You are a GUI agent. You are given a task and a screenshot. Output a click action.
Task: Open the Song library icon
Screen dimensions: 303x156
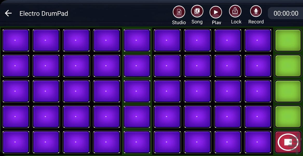point(197,11)
